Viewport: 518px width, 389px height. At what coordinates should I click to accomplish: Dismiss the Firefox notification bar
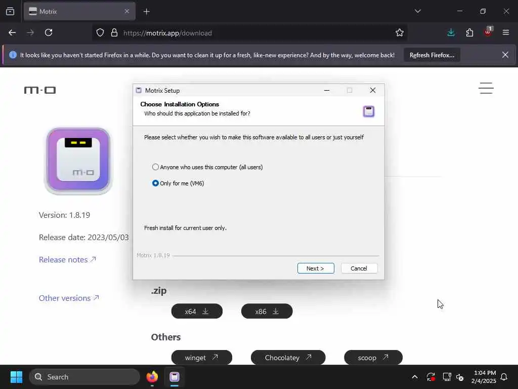tap(505, 55)
